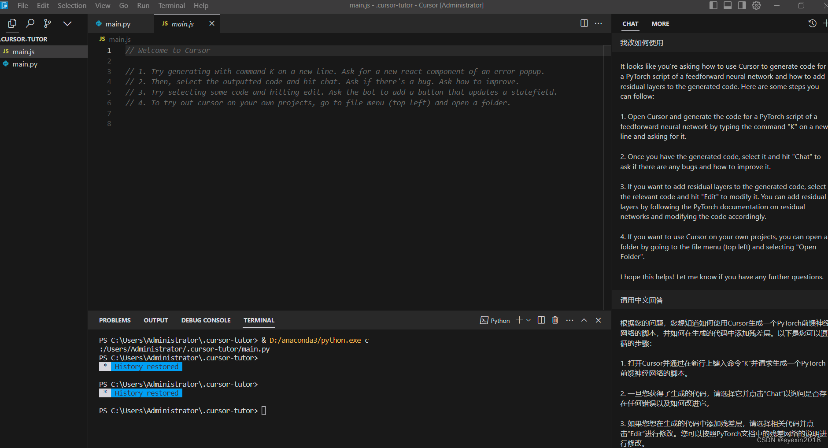Open the terminal launch profile dropdown
828x448 pixels.
(x=529, y=320)
